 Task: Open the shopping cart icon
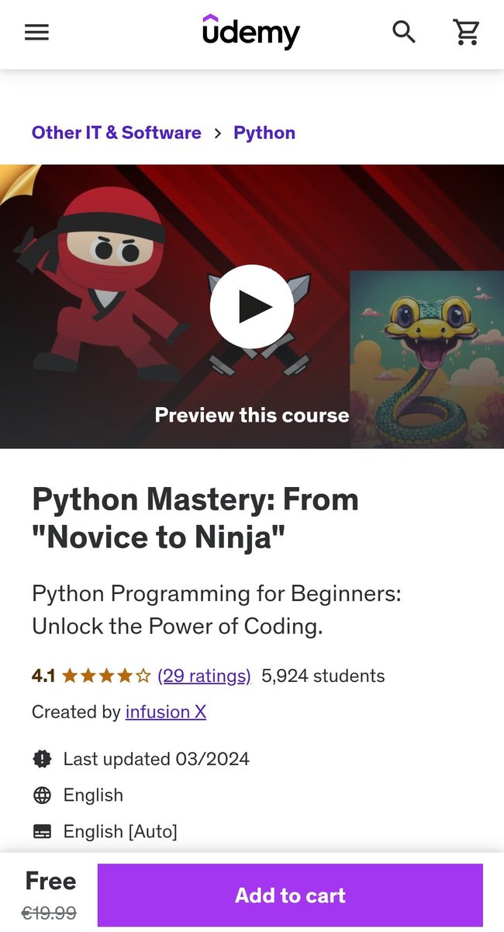coord(467,32)
